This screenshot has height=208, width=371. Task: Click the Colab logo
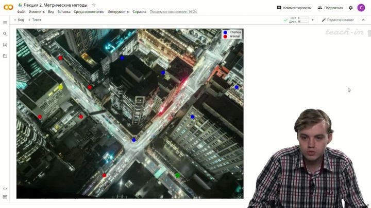[x=8, y=8]
